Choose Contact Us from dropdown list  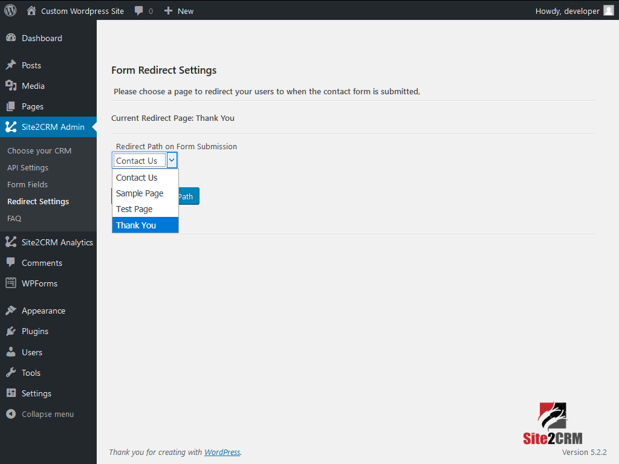click(145, 178)
